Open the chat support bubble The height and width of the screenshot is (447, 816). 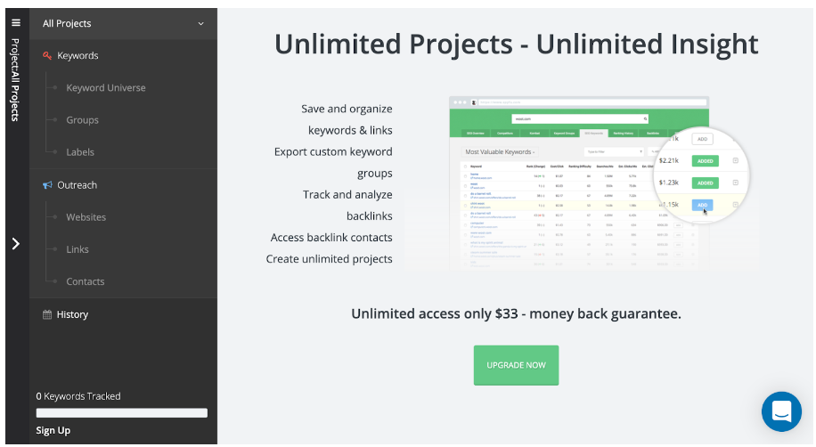781,411
